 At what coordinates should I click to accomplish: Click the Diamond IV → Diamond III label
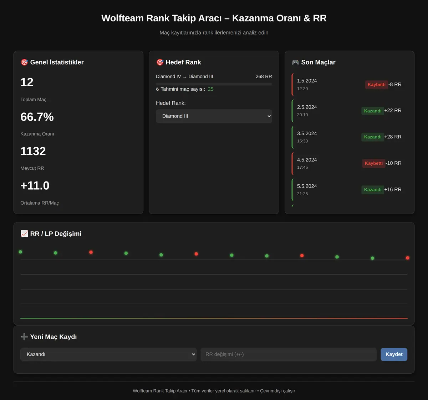click(x=184, y=77)
